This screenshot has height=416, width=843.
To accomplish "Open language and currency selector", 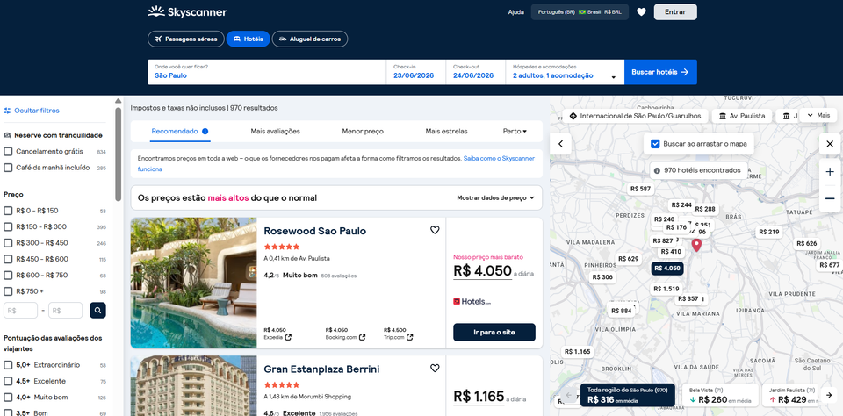I will tap(580, 11).
